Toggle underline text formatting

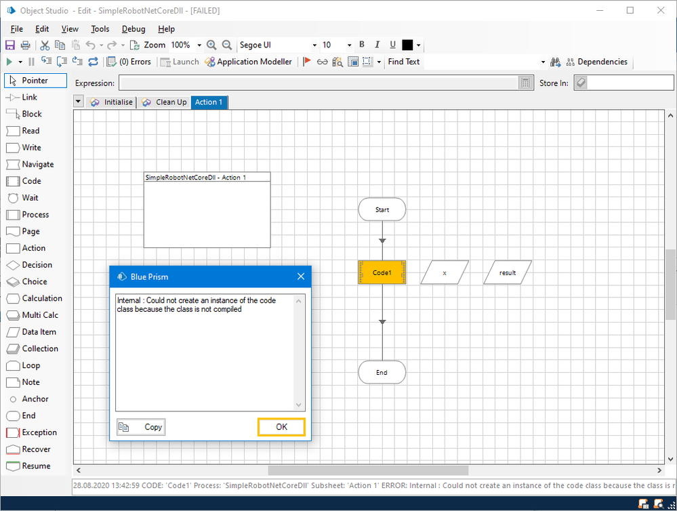[x=392, y=45]
